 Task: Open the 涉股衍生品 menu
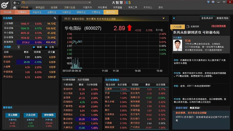[x=70, y=7]
